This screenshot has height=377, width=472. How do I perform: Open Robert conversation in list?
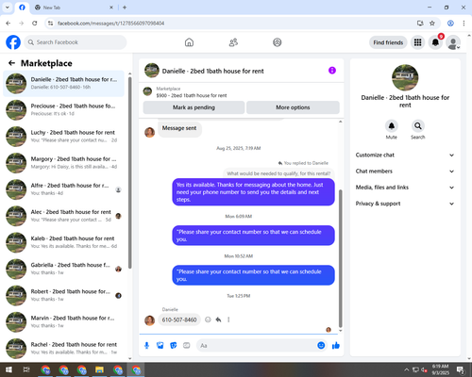(x=63, y=295)
